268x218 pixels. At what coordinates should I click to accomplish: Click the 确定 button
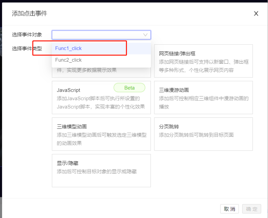(x=251, y=209)
